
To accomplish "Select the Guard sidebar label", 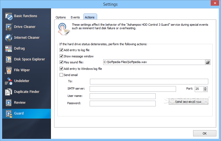I will coord(19,113).
